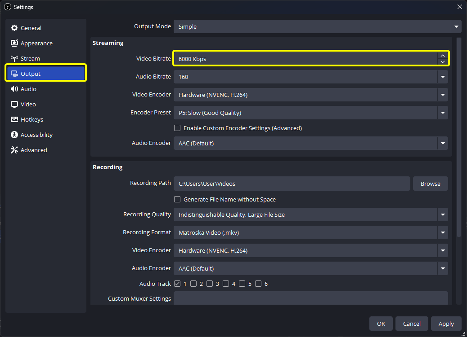The image size is (467, 337).
Task: Switch to Advanced settings section
Action: point(46,150)
